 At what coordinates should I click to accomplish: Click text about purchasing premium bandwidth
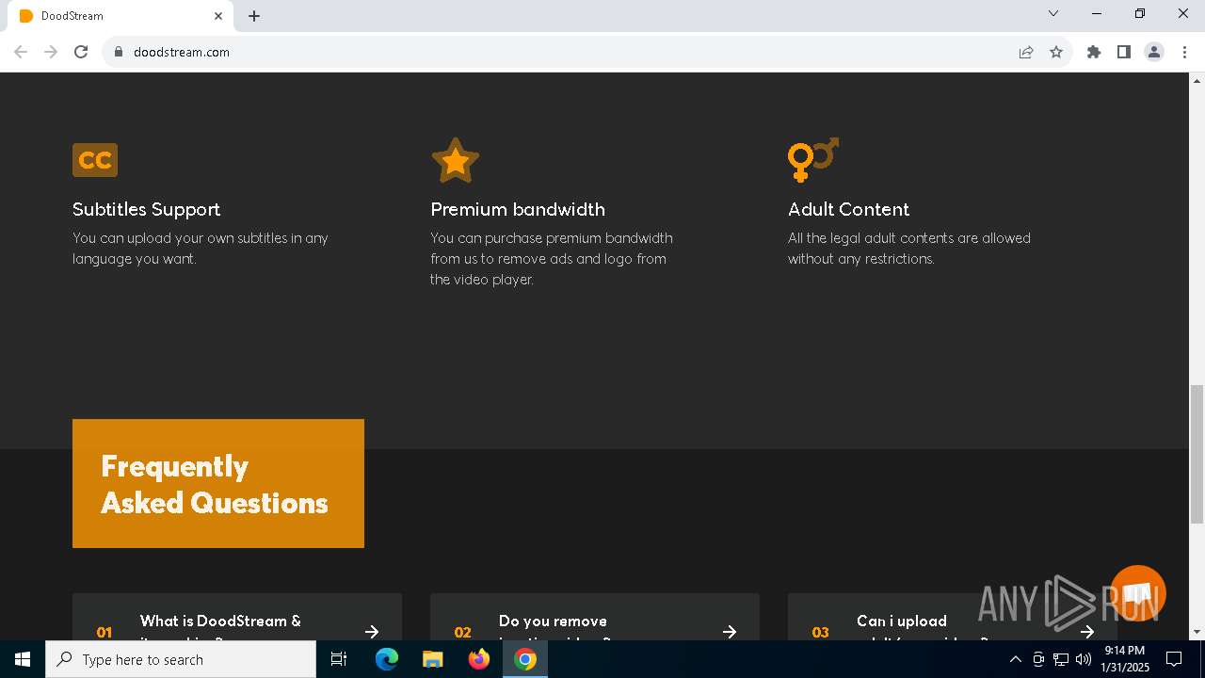(552, 259)
